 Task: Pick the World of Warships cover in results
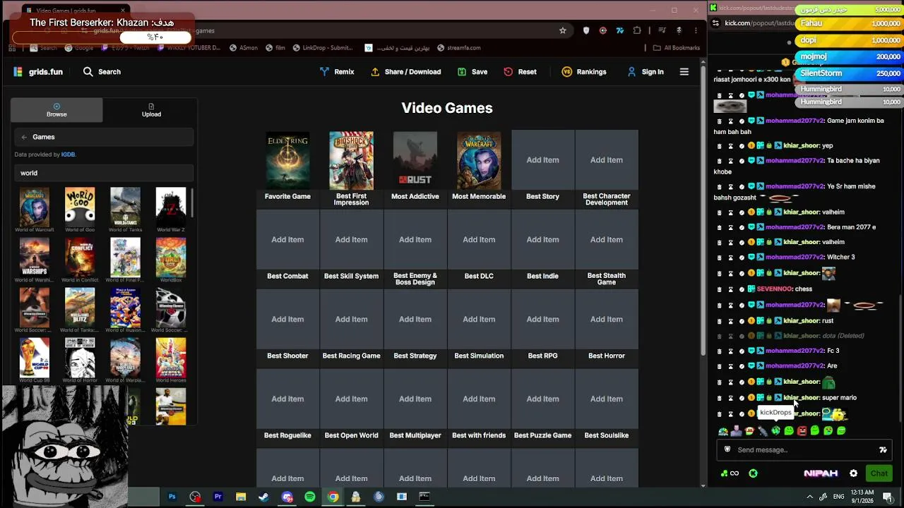(x=35, y=256)
